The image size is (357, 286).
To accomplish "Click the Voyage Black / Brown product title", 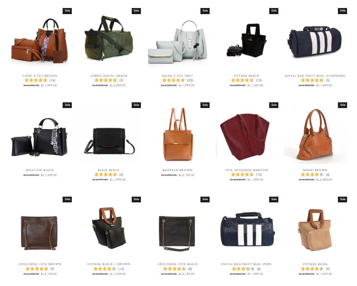I will pyautogui.click(x=109, y=264).
